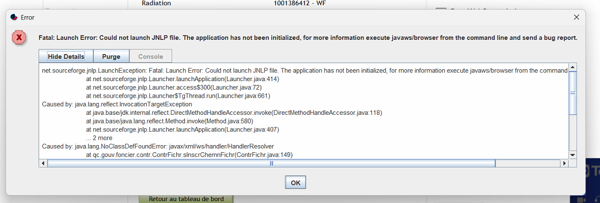Confirm the error with OK
600x203 pixels.
[295, 183]
